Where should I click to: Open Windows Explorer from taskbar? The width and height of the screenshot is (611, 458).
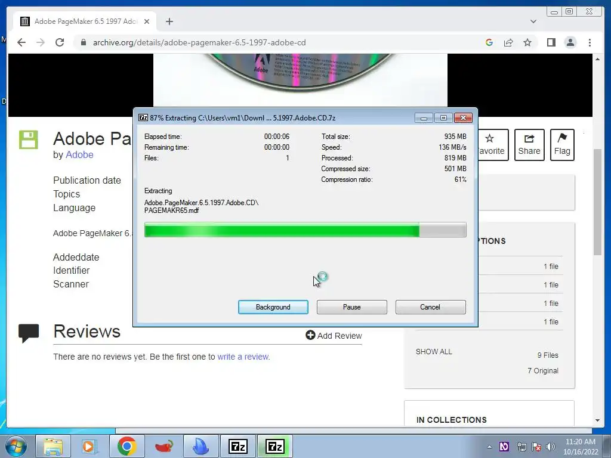pos(53,446)
